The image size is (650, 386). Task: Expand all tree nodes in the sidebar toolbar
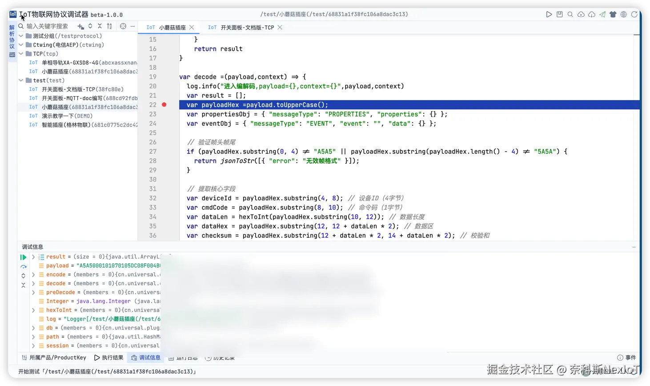pos(90,26)
